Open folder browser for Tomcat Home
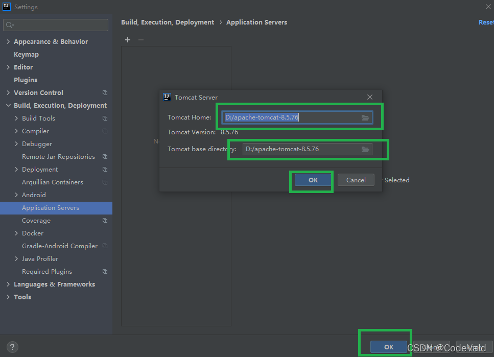Viewport: 494px width, 357px height. pos(365,117)
